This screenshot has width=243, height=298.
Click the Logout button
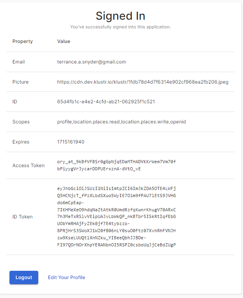pos(24,278)
